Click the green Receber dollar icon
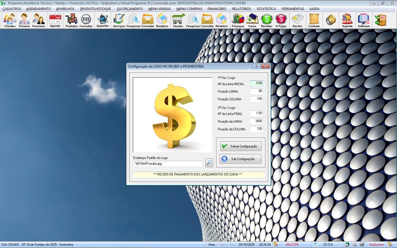 tap(266, 20)
